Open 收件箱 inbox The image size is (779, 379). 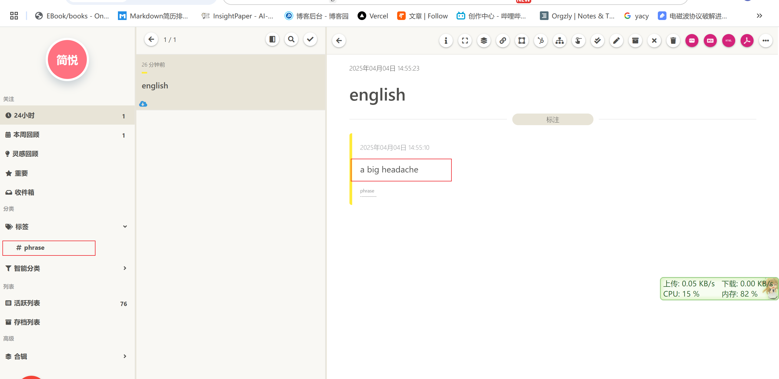67,192
